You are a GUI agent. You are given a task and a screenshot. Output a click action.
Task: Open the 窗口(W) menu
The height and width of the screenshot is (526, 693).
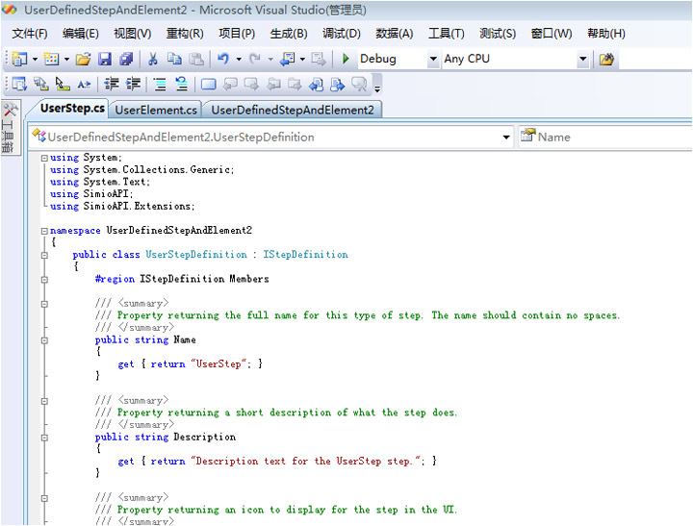click(x=552, y=34)
